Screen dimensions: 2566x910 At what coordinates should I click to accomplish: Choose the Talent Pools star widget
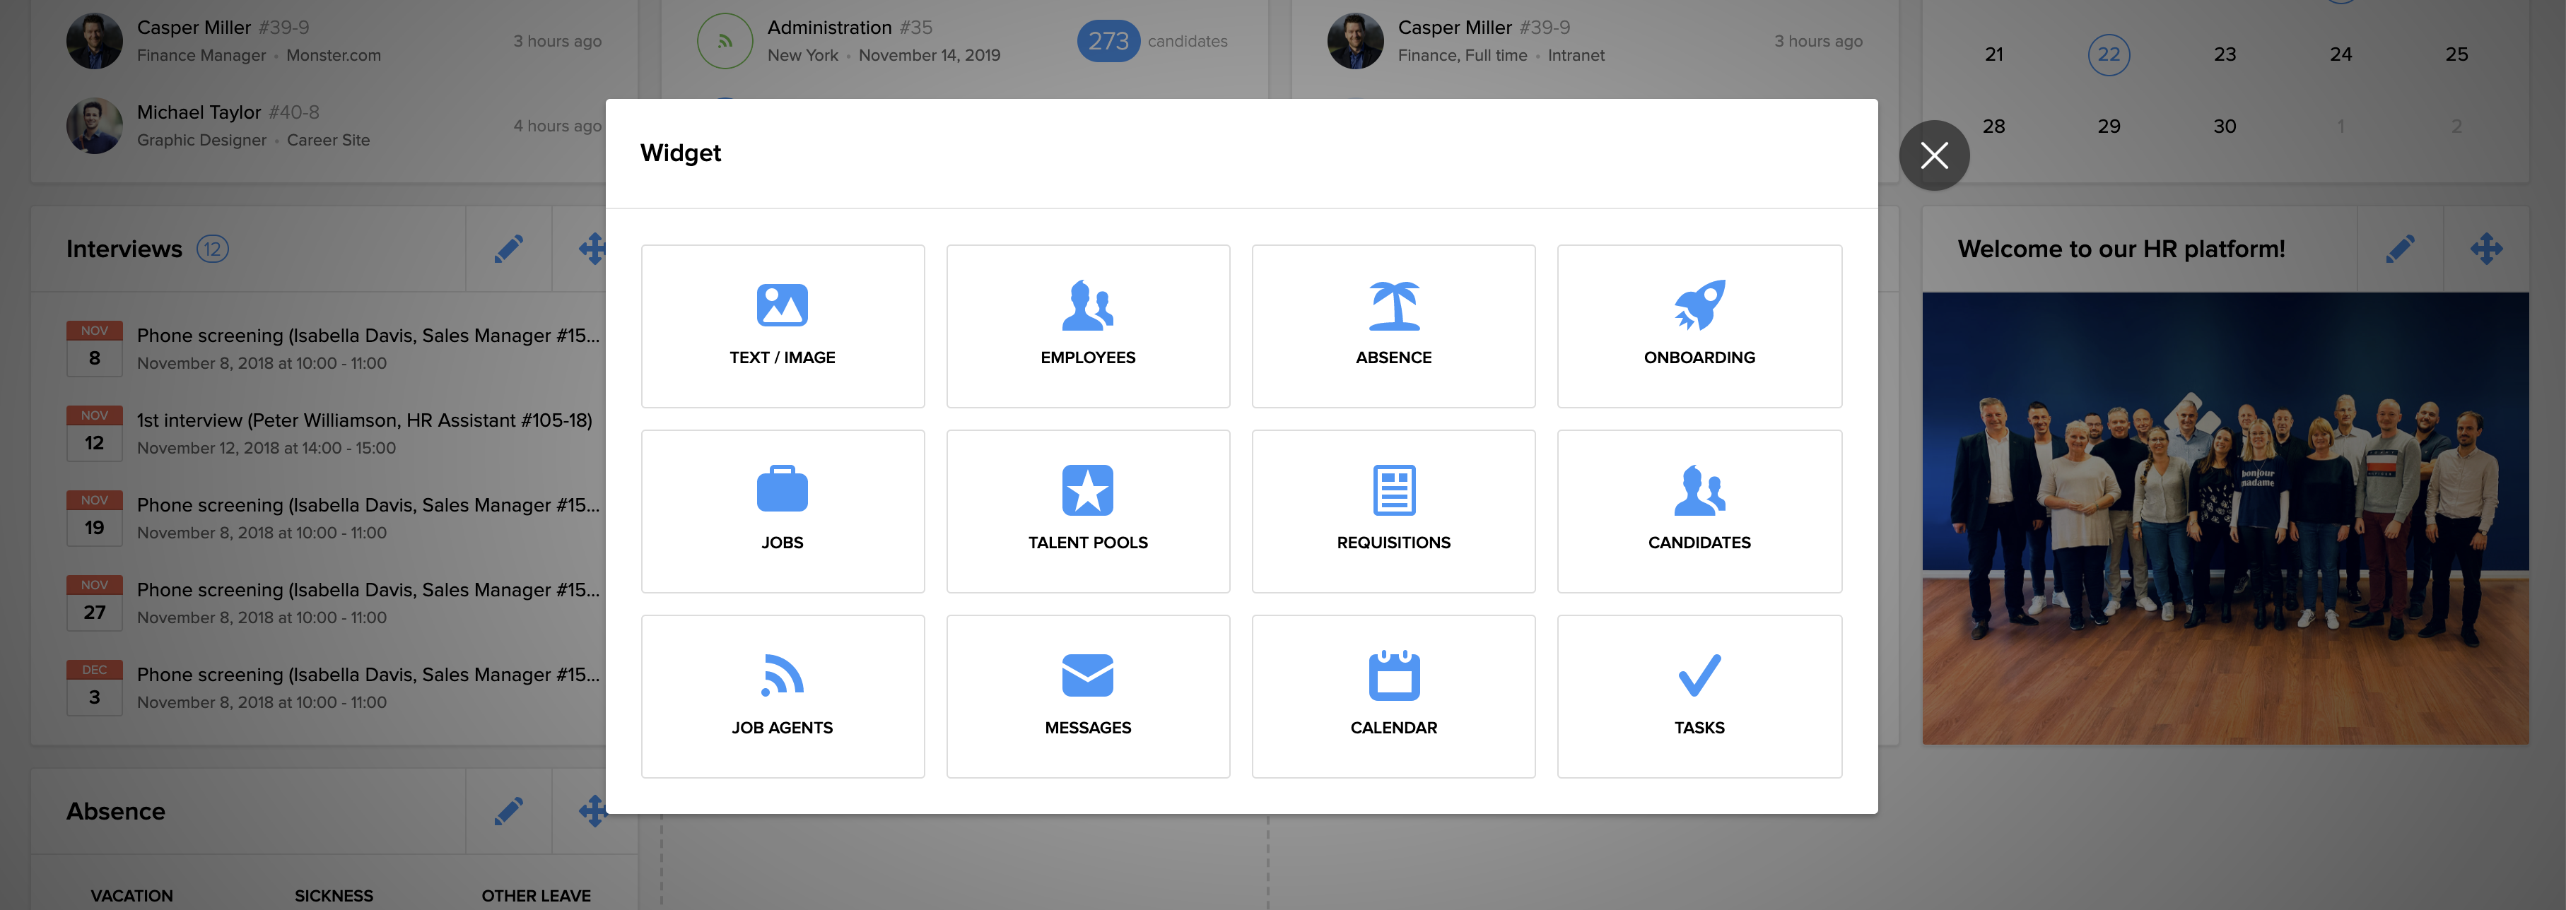tap(1088, 511)
